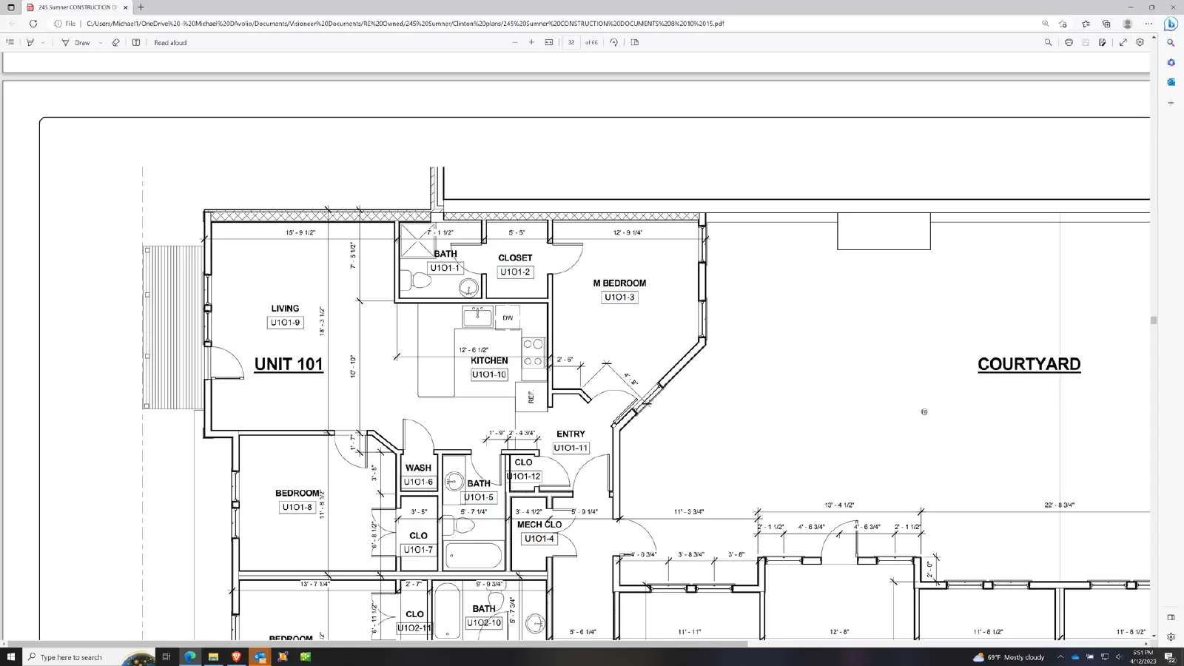Open sidebar Search icon
The width and height of the screenshot is (1184, 666).
point(1171,43)
